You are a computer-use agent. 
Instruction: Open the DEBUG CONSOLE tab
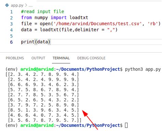pyautogui.click(x=91, y=58)
